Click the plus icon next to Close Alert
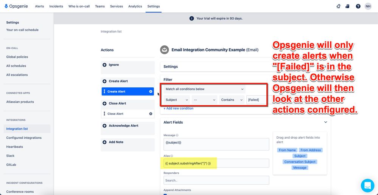 pyautogui.click(x=104, y=103)
